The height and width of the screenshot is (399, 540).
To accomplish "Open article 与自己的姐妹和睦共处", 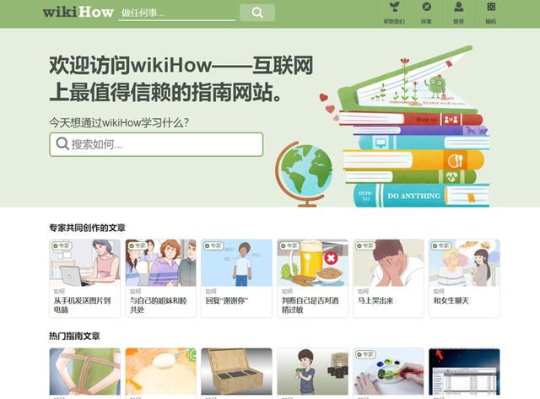I will (x=159, y=305).
